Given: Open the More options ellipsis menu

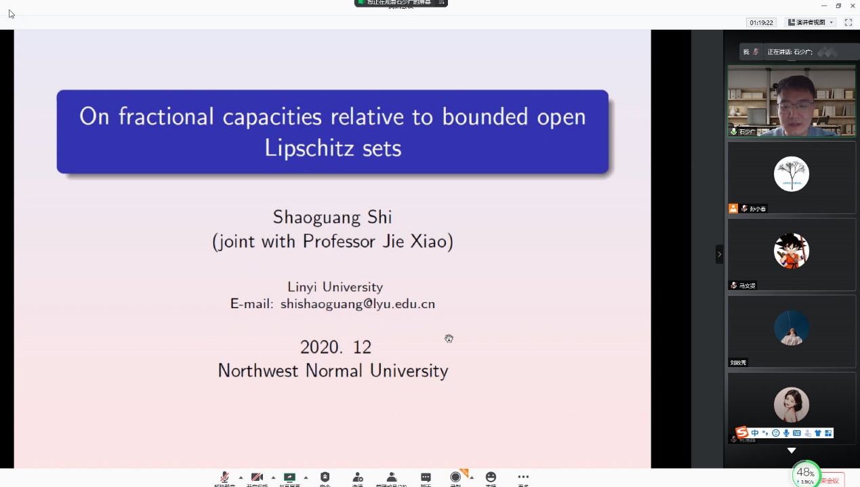Looking at the screenshot, I should click(x=523, y=478).
